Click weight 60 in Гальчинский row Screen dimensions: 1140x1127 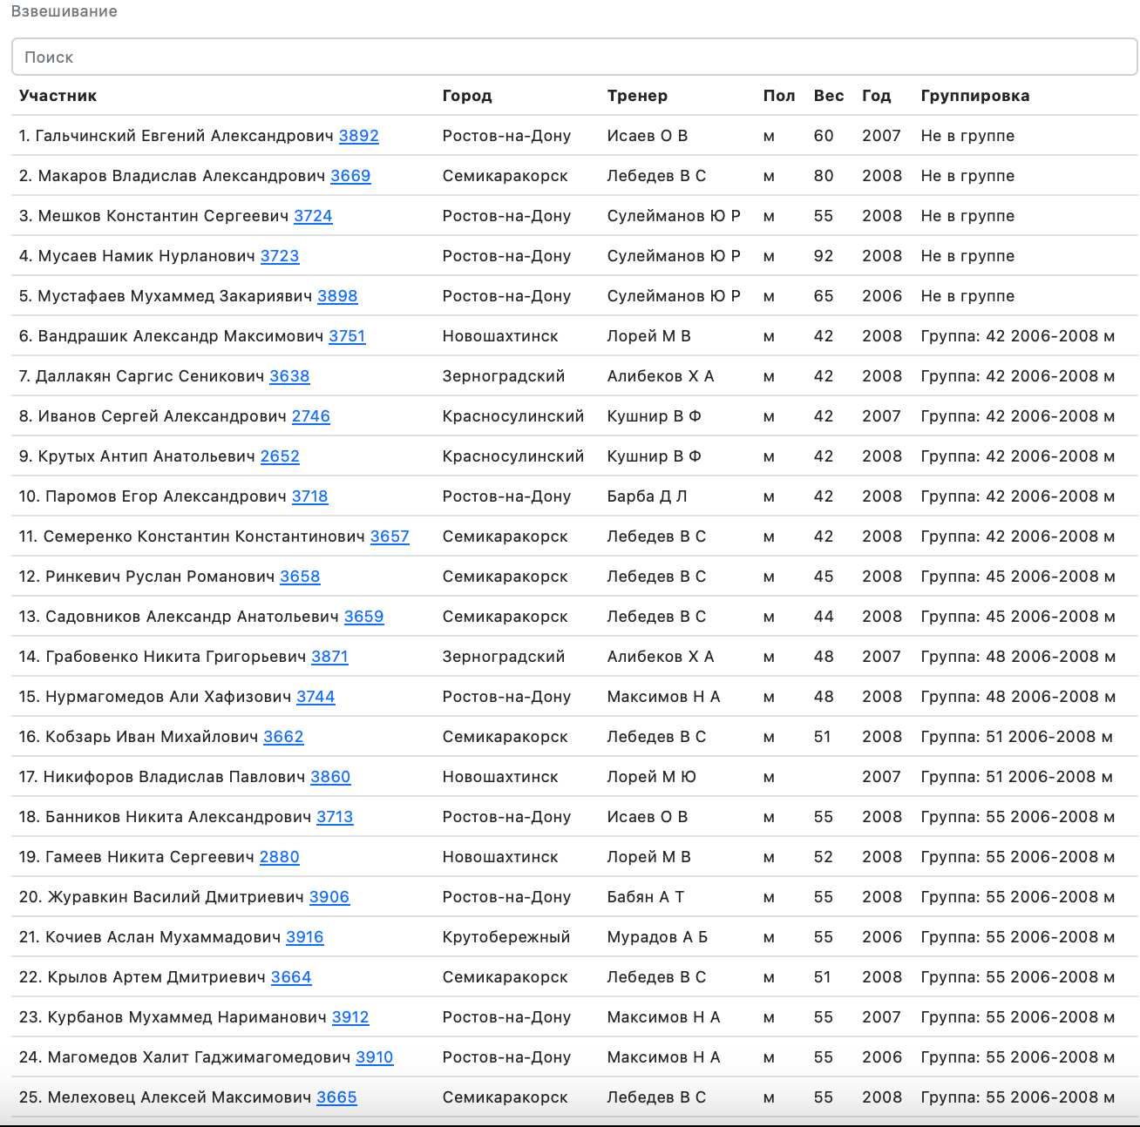point(824,136)
